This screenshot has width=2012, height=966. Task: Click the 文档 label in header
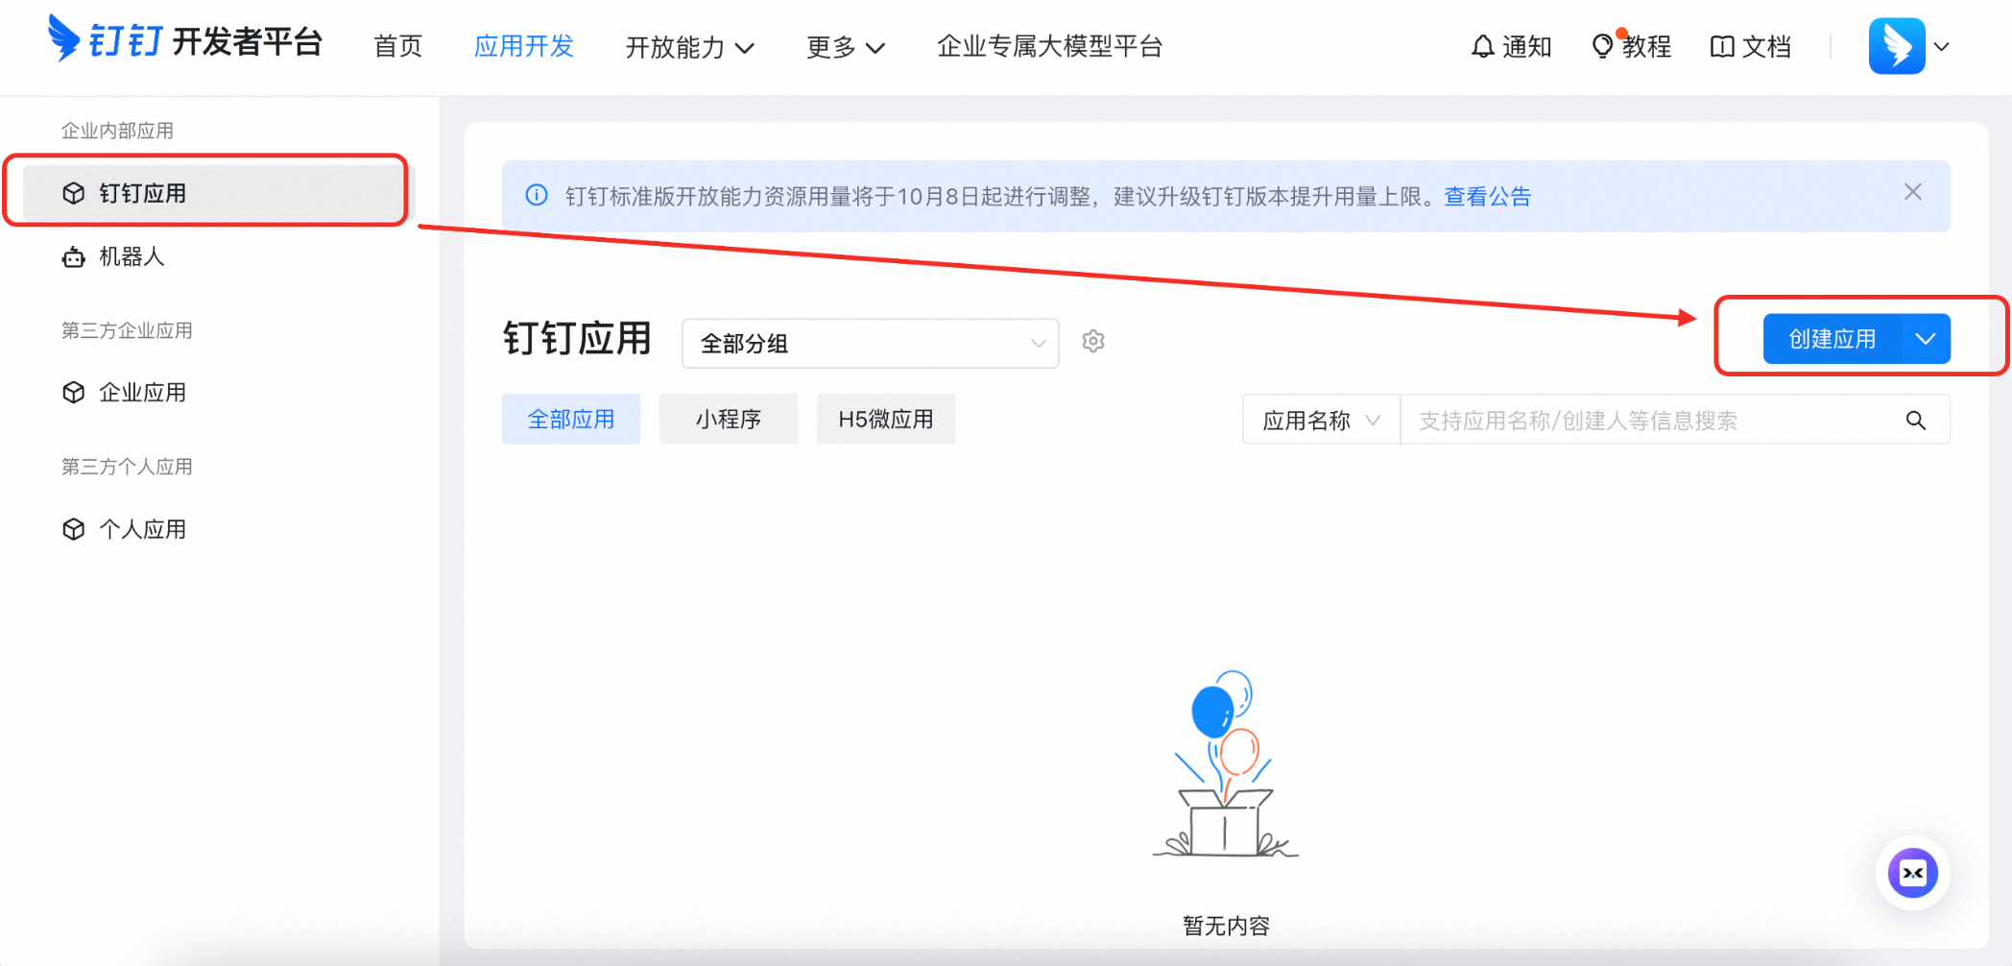point(1767,46)
